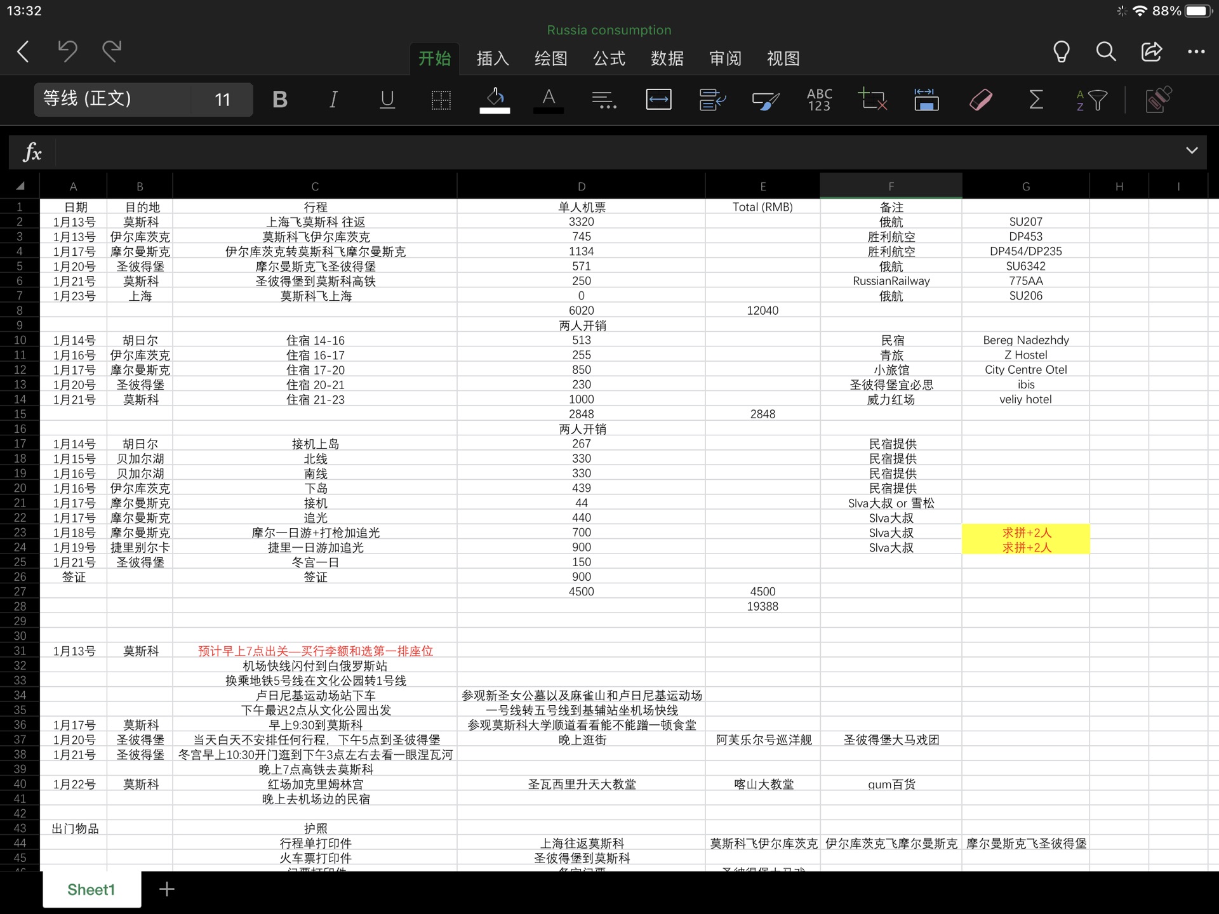Select the cell containing 19388
Image resolution: width=1219 pixels, height=914 pixels.
click(763, 606)
